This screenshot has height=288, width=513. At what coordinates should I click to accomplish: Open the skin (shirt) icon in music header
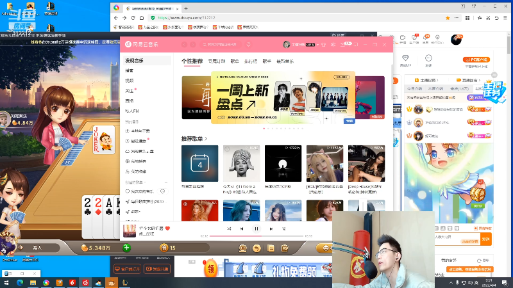[x=324, y=44]
